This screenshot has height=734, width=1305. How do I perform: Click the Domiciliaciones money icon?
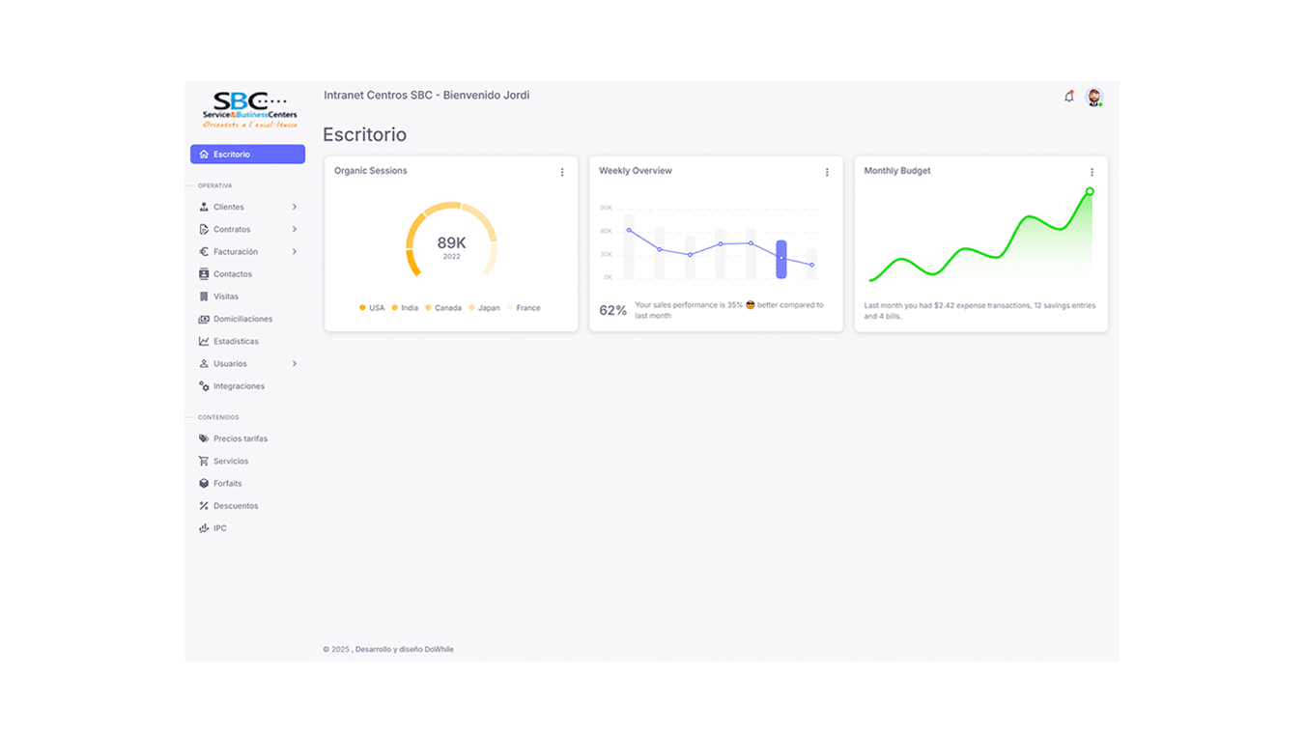(204, 319)
